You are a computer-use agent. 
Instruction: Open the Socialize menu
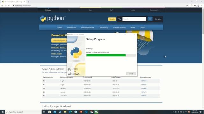158,19
